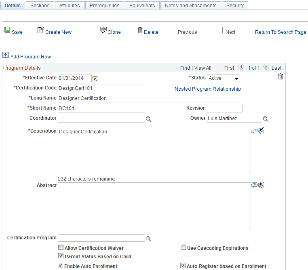Click the Certification Program lookup magnifier
The width and height of the screenshot is (308, 270).
148,239
